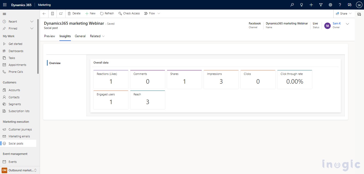Refresh the social post record
The height and width of the screenshot is (174, 364).
click(x=107, y=14)
